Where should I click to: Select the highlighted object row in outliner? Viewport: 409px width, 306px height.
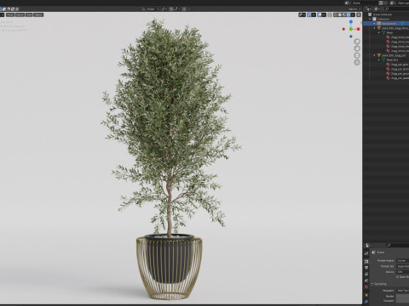(386, 24)
